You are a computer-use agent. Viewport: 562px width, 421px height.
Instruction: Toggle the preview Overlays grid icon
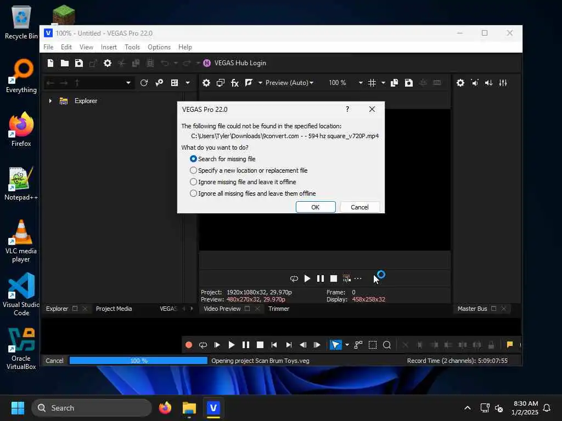click(372, 83)
